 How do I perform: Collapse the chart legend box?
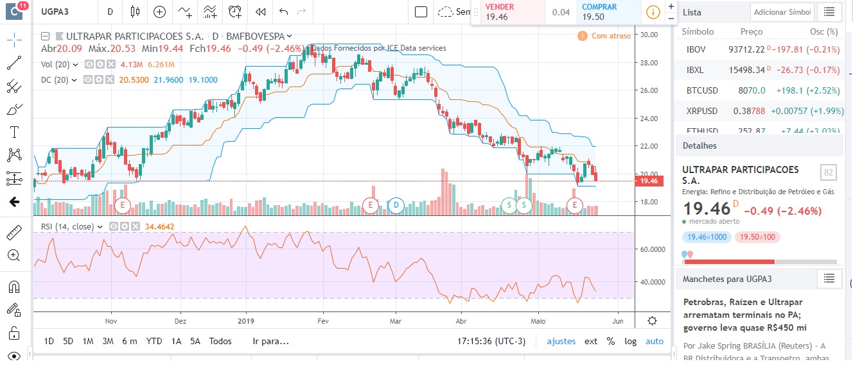[x=44, y=36]
